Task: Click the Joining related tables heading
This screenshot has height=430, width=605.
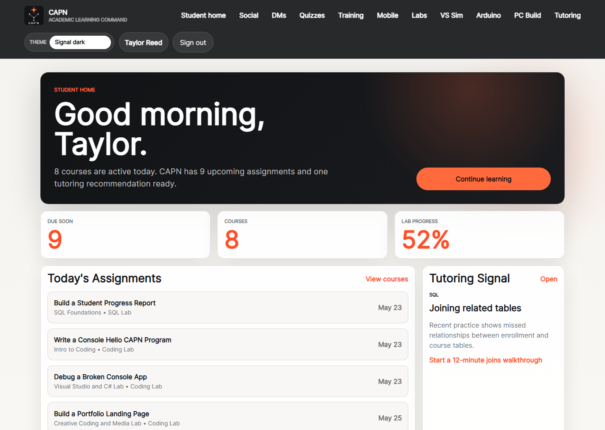Action: pos(475,308)
